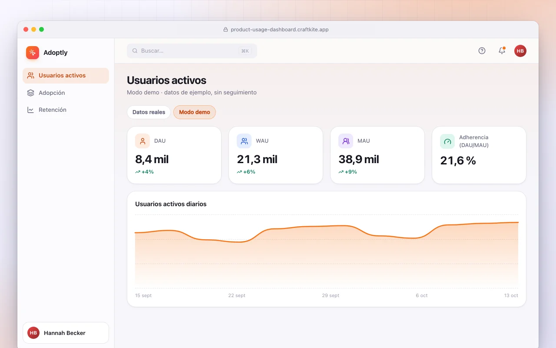The width and height of the screenshot is (556, 348).
Task: Click the Retención chart icon
Action: [30, 110]
